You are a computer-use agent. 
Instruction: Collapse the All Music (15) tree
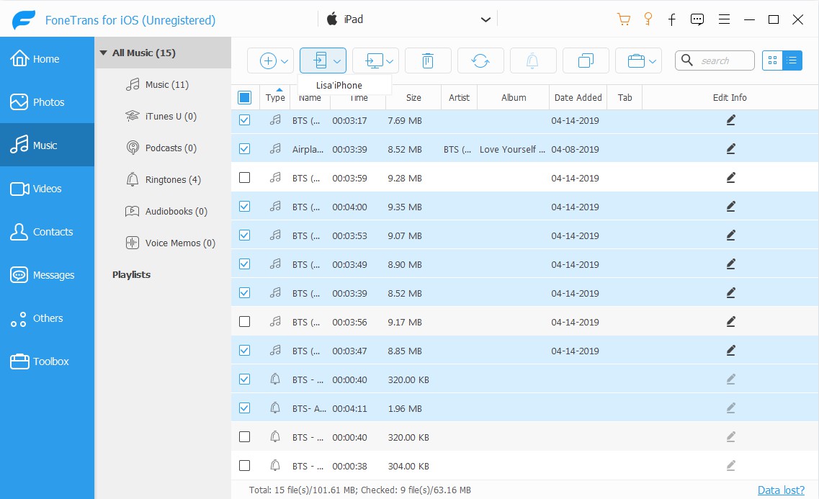click(x=104, y=53)
